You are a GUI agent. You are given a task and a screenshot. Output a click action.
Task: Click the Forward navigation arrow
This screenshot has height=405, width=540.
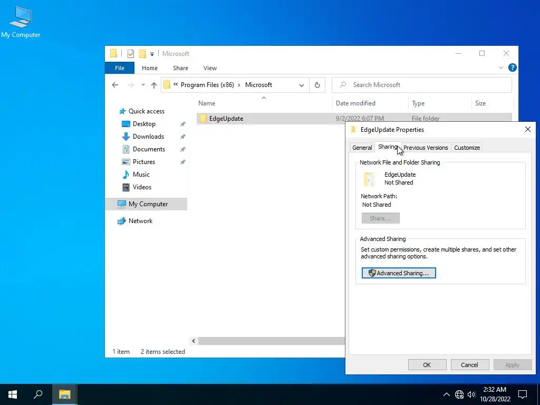coord(131,85)
